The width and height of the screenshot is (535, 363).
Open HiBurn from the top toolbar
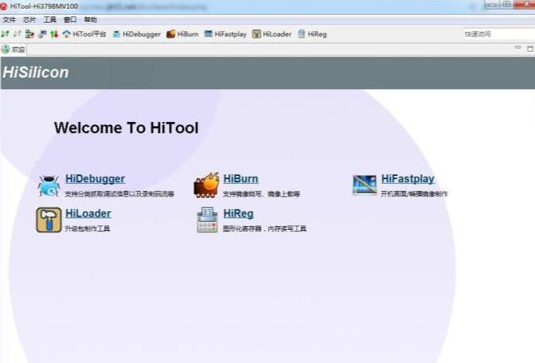(x=183, y=34)
